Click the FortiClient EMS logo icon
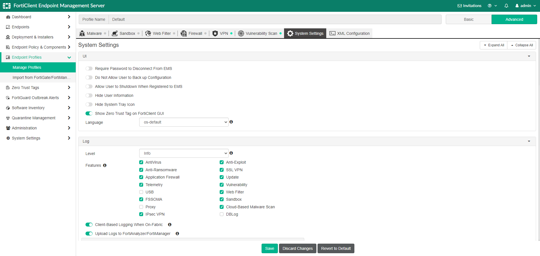The width and height of the screenshot is (540, 256). pos(7,6)
